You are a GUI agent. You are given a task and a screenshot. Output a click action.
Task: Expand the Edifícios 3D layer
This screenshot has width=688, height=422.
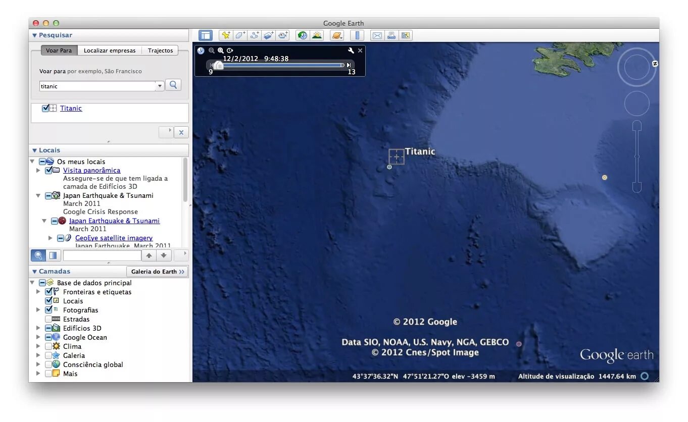point(38,328)
